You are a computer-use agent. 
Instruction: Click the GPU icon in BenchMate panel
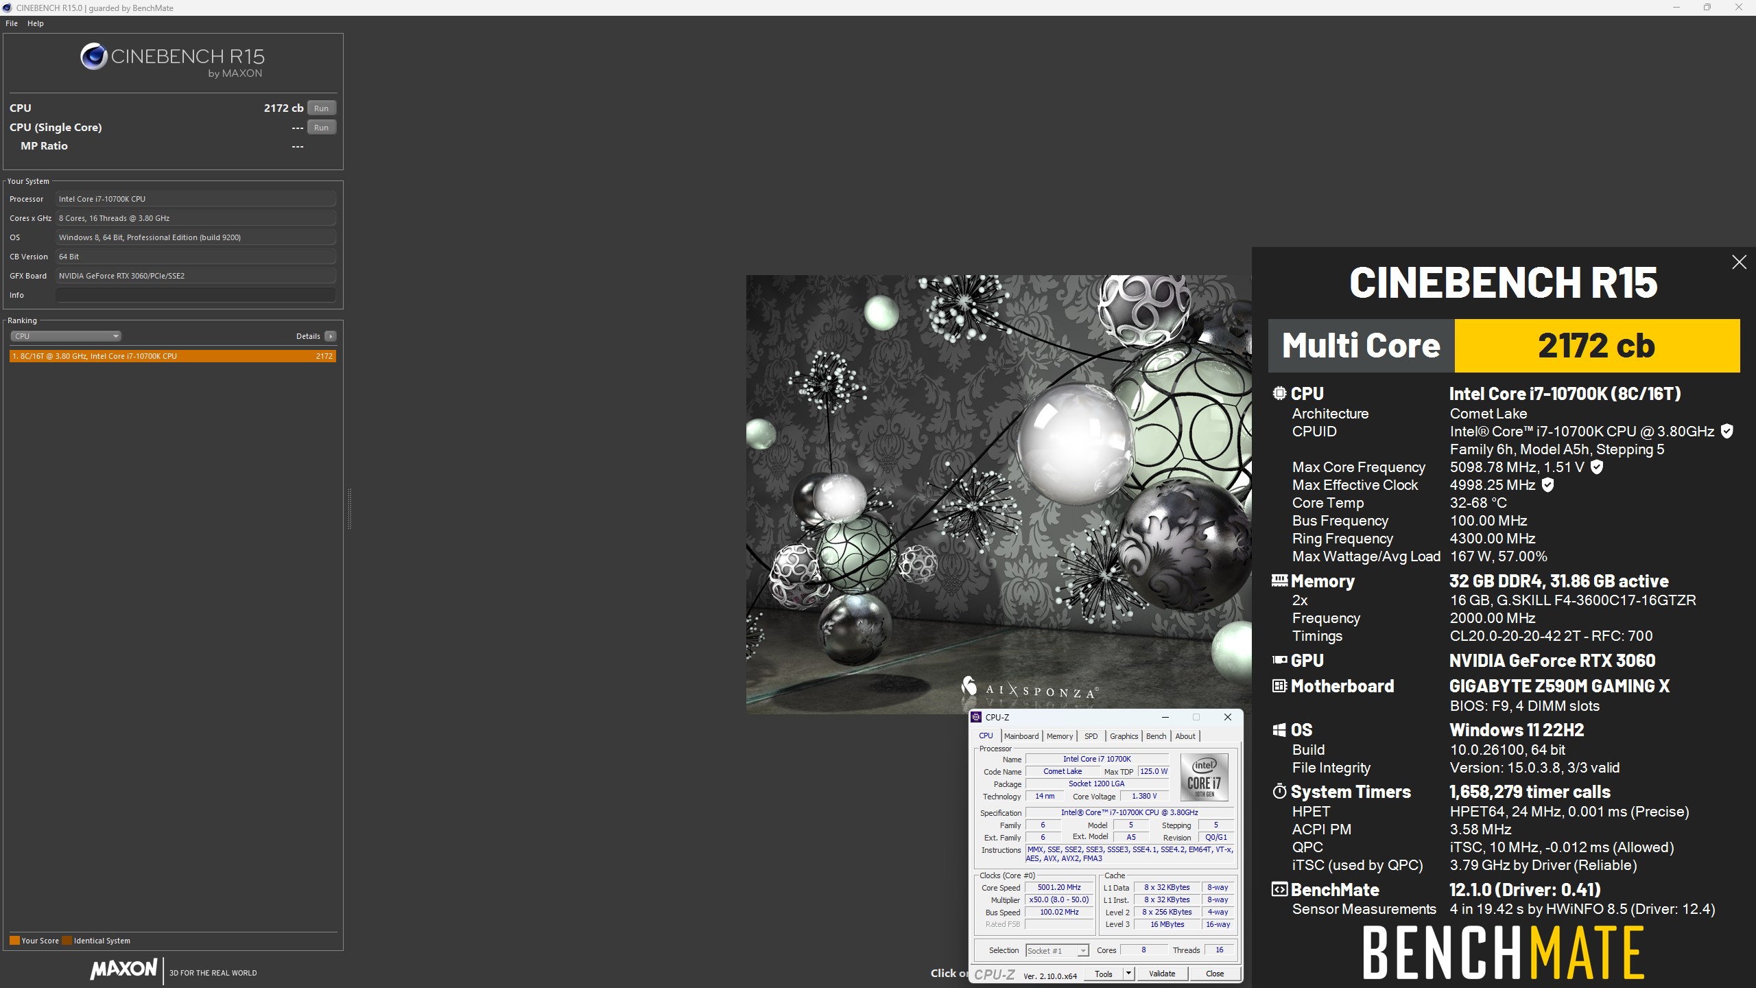1279,660
